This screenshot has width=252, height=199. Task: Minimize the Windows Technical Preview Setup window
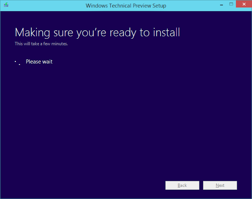[x=221, y=5]
